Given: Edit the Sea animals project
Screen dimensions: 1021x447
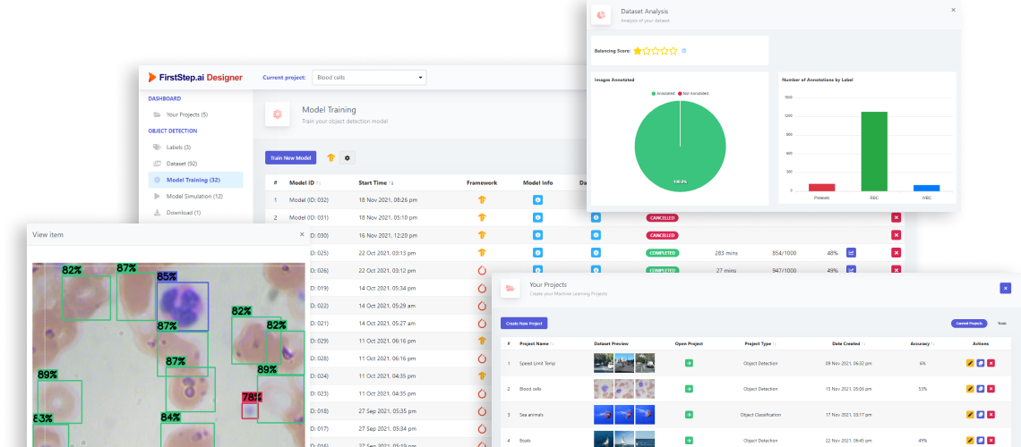Looking at the screenshot, I should coord(970,415).
